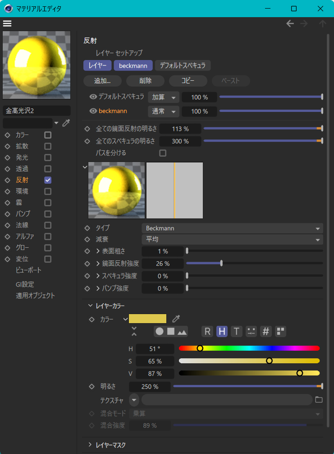
Task: Open the タイプ Beckmann dropdown
Action: [x=233, y=228]
